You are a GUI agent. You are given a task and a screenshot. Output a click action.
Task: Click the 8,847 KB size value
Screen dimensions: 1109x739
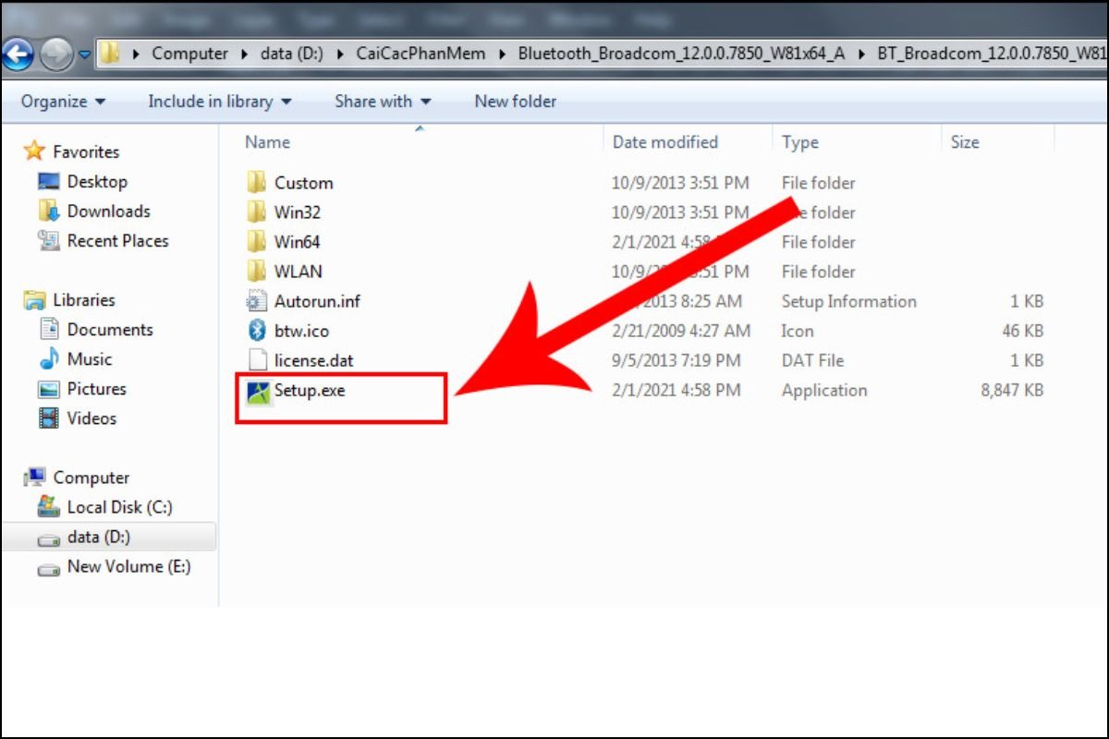click(1012, 390)
